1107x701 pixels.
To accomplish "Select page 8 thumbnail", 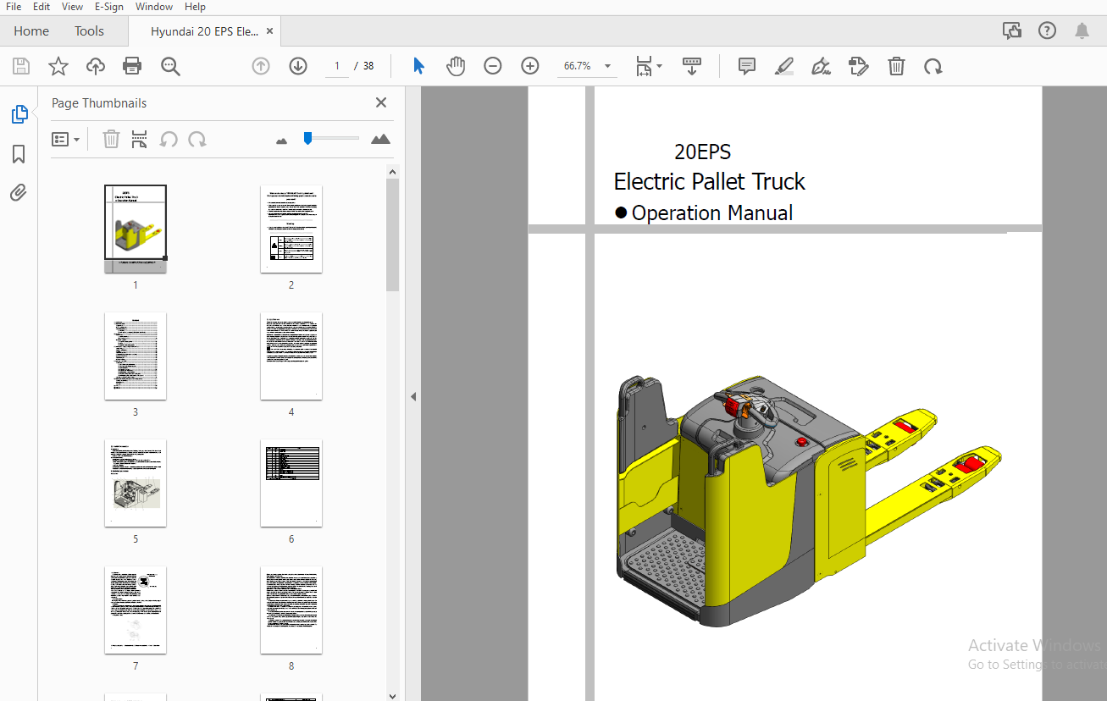I will point(291,610).
